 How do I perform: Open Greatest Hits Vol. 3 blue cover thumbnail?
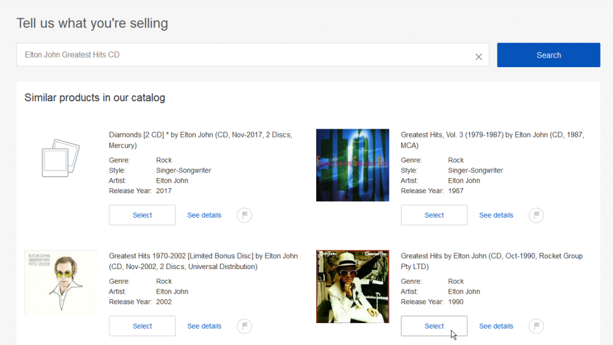[x=353, y=165]
